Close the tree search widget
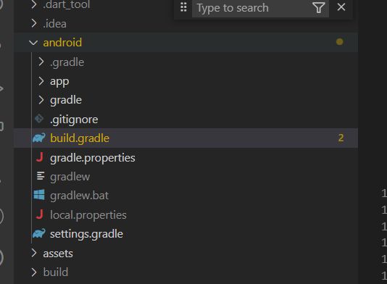The width and height of the screenshot is (387, 284). point(341,7)
